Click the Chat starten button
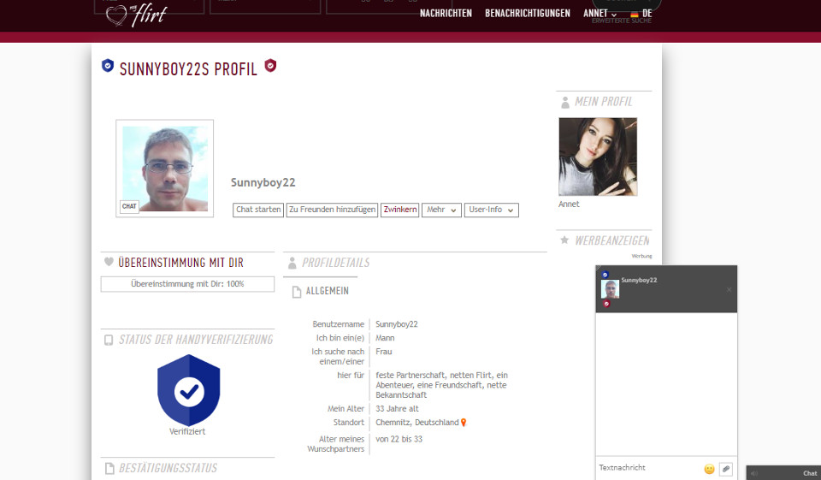Screen dimensions: 821x480 [258, 210]
